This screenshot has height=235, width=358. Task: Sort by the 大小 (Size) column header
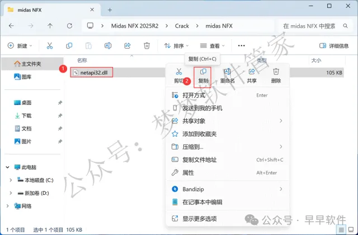[316, 60]
